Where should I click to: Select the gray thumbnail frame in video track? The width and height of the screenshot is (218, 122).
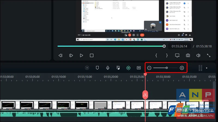click(x=100, y=105)
